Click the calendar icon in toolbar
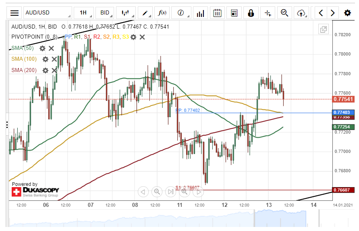359x231 pixels. click(217, 13)
